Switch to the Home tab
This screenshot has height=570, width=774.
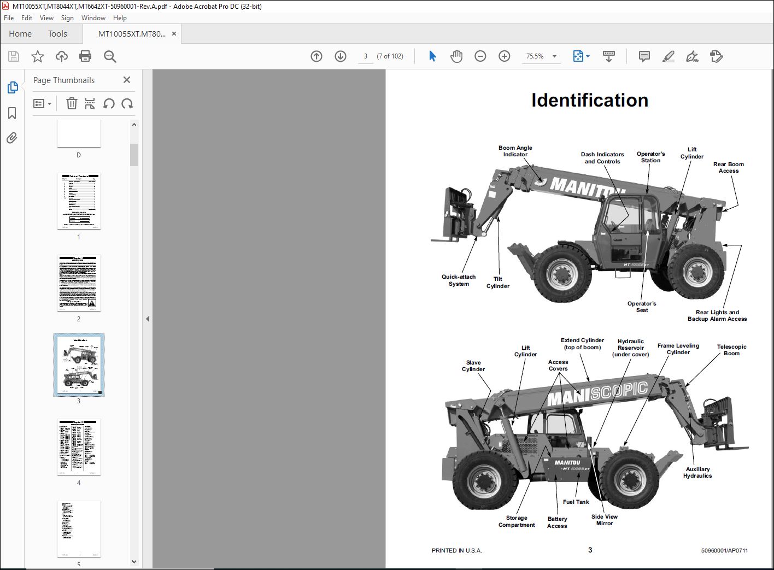[20, 34]
